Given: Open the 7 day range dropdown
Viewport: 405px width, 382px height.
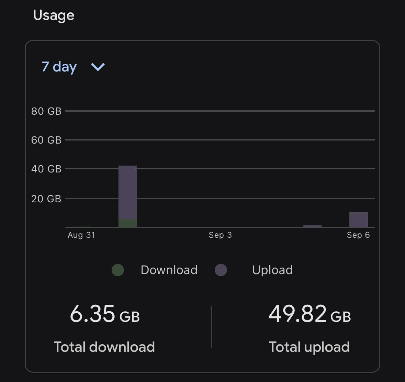Looking at the screenshot, I should click(73, 67).
